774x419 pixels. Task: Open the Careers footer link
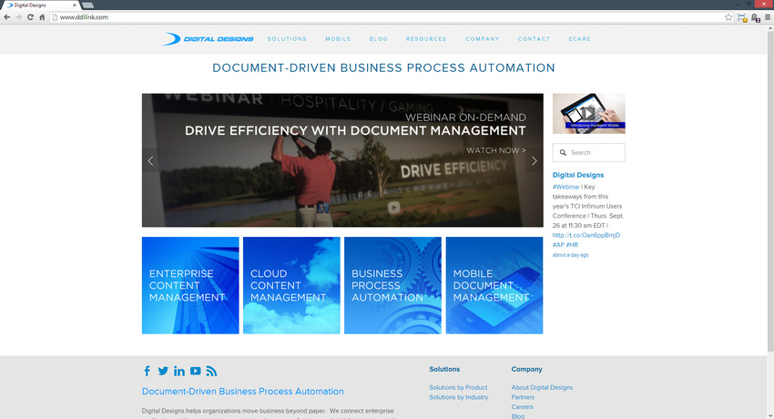pyautogui.click(x=523, y=407)
